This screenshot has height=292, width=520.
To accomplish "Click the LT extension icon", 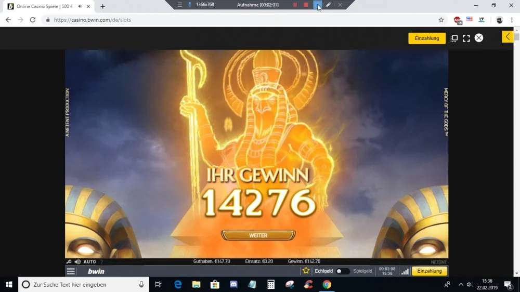I will [x=482, y=20].
